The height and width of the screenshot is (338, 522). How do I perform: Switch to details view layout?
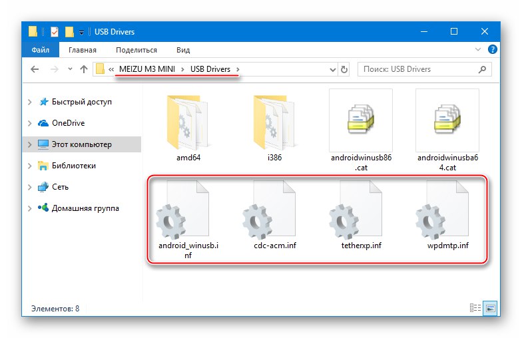[475, 307]
